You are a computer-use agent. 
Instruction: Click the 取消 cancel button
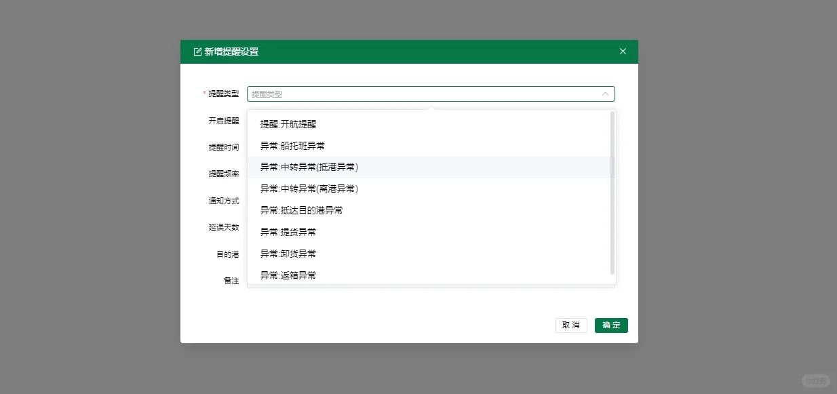click(570, 326)
